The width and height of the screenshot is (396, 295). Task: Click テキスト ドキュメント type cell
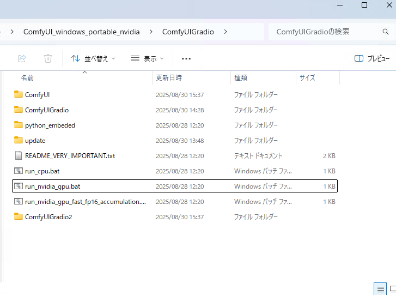coord(258,156)
